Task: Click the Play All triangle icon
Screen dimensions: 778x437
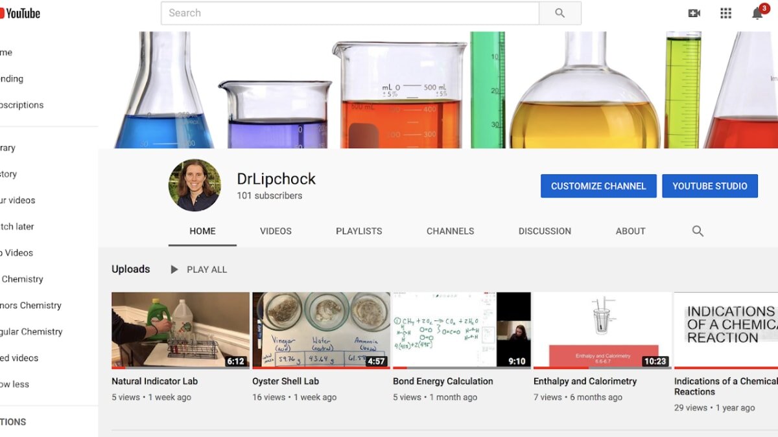Action: [174, 269]
